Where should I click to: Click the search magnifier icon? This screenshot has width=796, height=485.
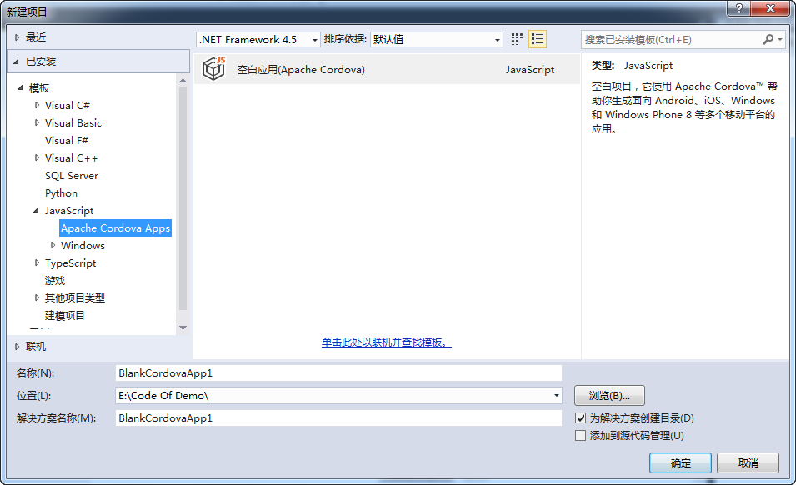click(768, 39)
